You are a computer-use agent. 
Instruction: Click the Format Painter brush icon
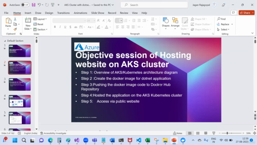[15, 29]
